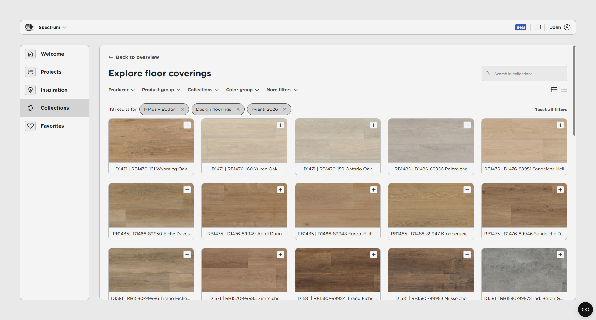Add Polareiche floor with plus icon

point(467,125)
